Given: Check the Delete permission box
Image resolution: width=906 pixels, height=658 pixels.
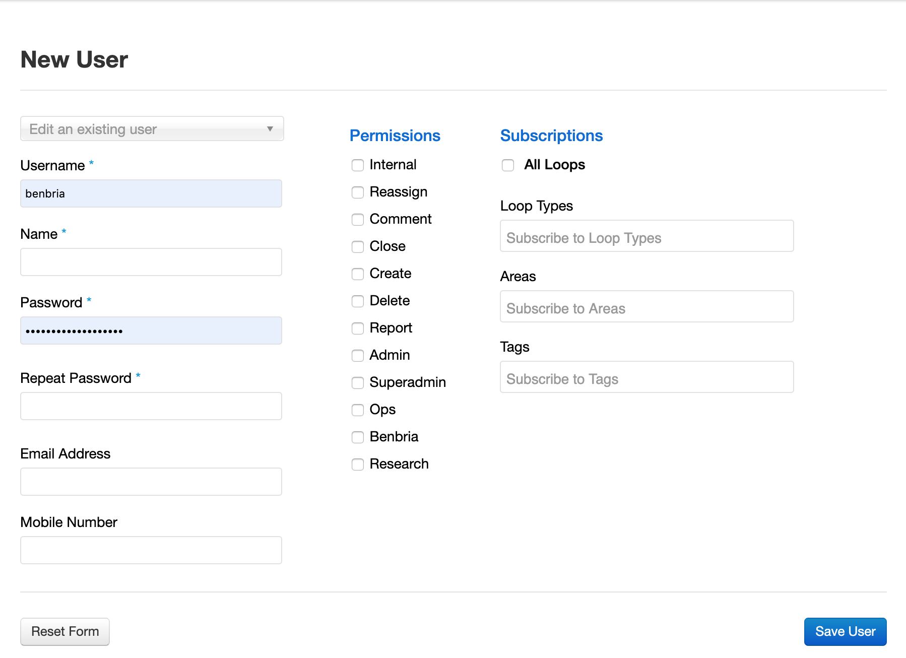Looking at the screenshot, I should coord(358,301).
